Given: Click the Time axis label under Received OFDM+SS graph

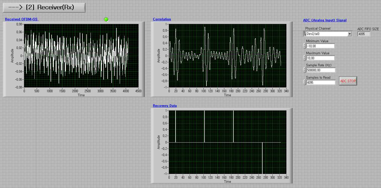Looking at the screenshot, I should 81,95.
